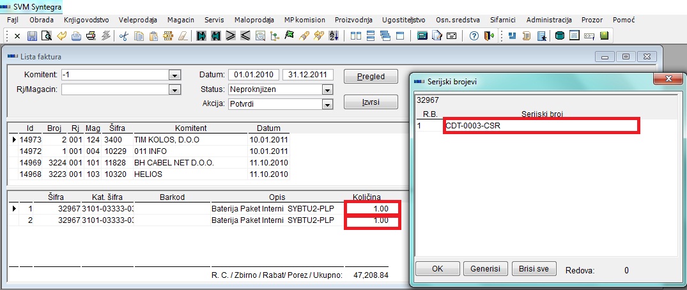
Task: Select the TIM KOLOS, D.O.O invoice row
Action: (x=160, y=139)
